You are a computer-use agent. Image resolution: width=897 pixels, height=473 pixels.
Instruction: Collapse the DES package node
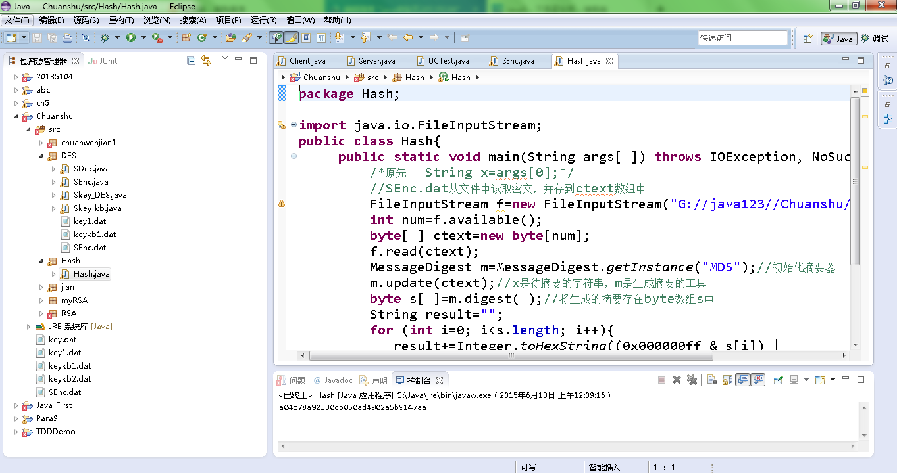point(41,156)
